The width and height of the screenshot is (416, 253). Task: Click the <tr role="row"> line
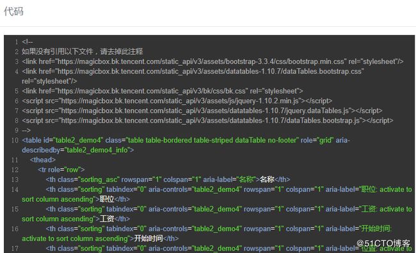coord(61,169)
